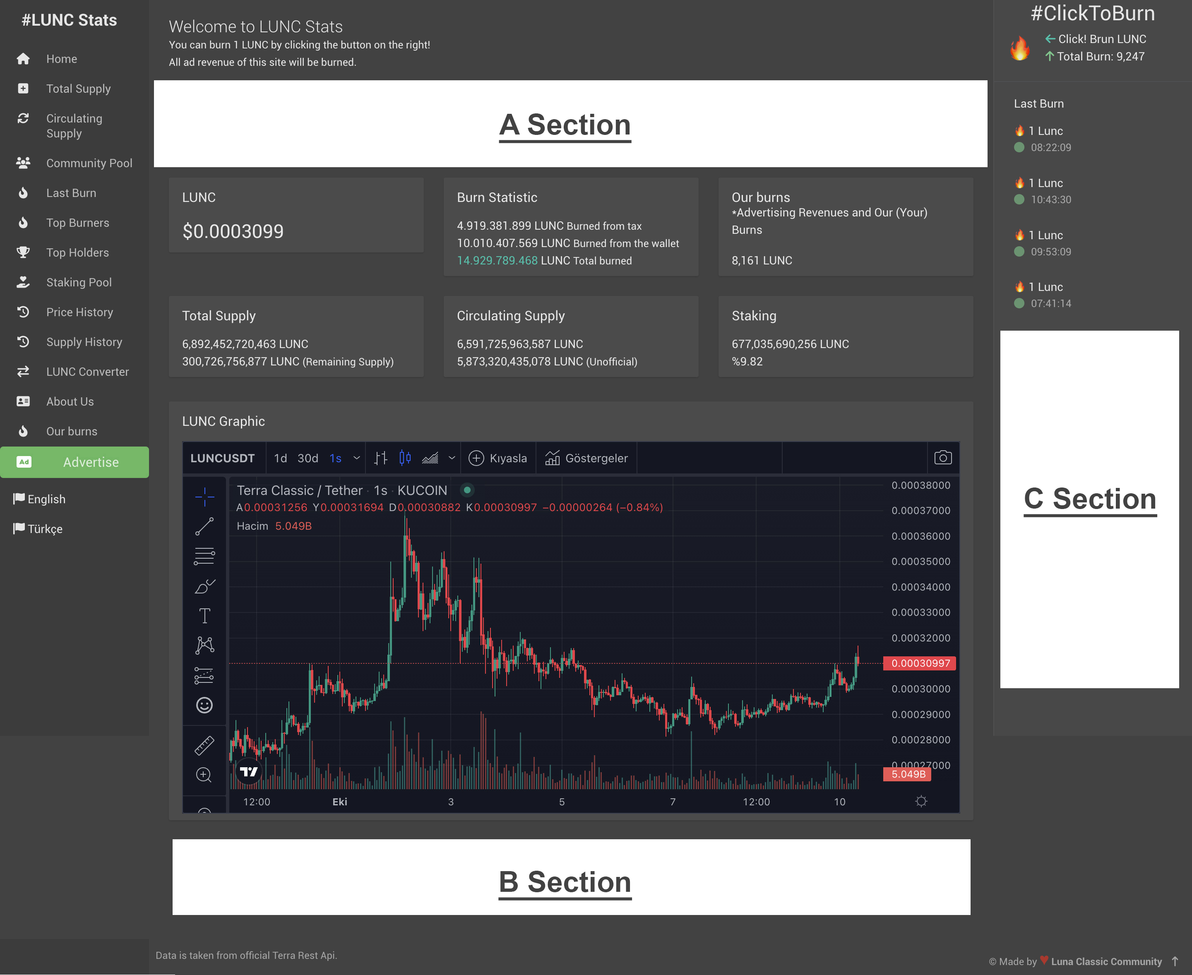The height and width of the screenshot is (975, 1192).
Task: Switch language to English
Action: click(x=39, y=499)
